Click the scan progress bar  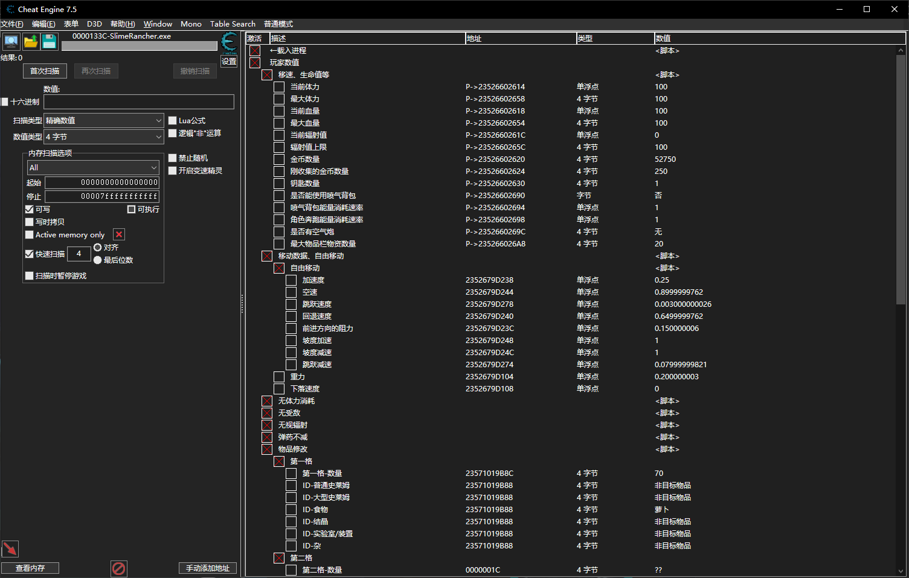[140, 46]
